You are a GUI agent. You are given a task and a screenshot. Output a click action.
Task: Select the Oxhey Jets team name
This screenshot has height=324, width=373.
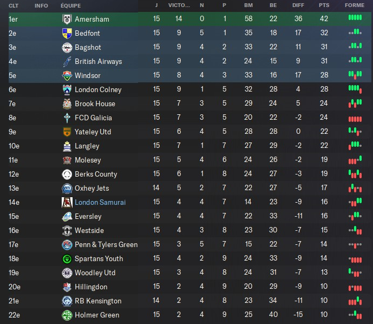pyautogui.click(x=91, y=188)
